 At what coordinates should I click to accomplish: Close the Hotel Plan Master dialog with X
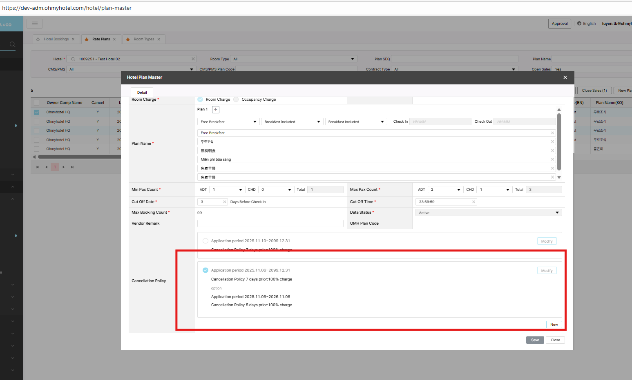click(x=565, y=77)
